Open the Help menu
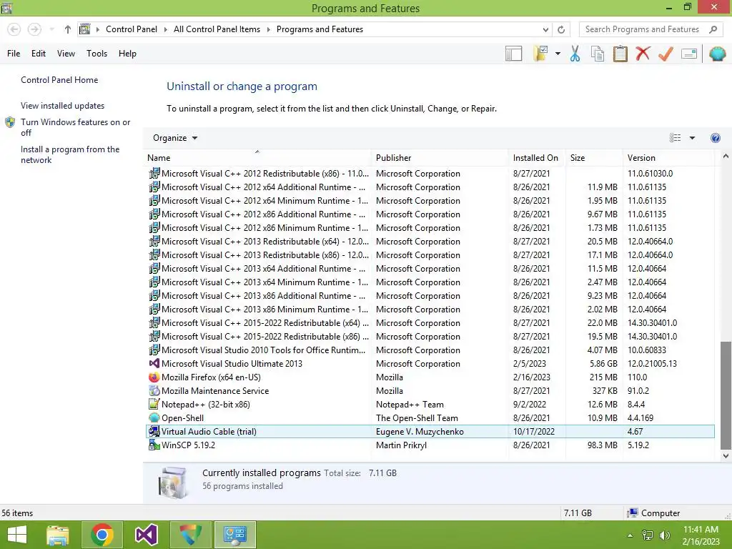 coord(127,54)
